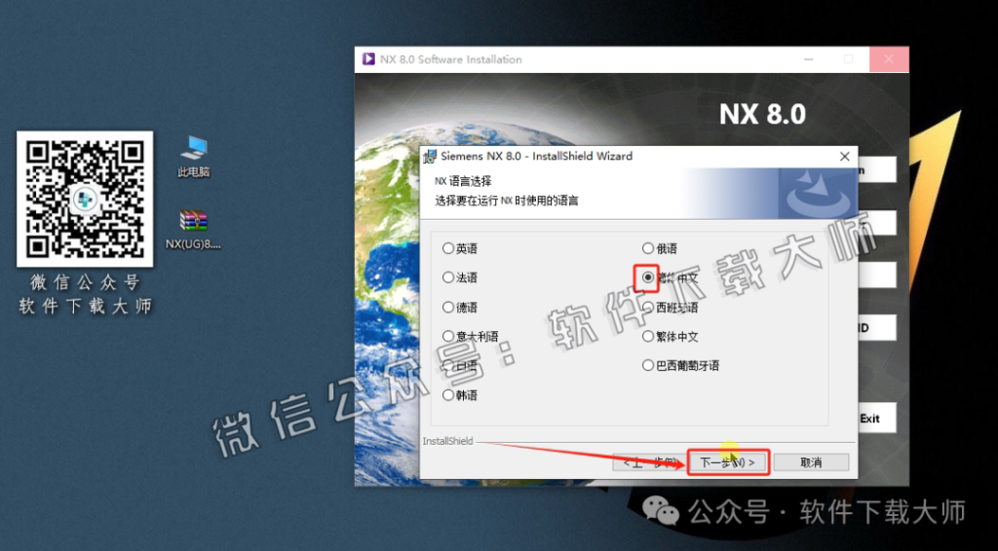
Task: Close the InstallShield Wizard dialog
Action: coord(845,157)
